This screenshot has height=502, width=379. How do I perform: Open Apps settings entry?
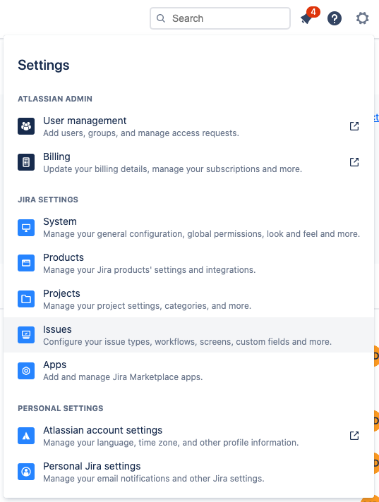pyautogui.click(x=188, y=371)
